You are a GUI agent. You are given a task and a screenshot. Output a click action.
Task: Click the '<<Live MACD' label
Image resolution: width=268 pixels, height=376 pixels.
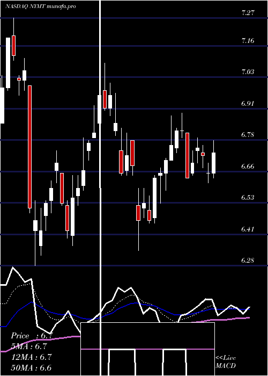pyautogui.click(x=226, y=362)
